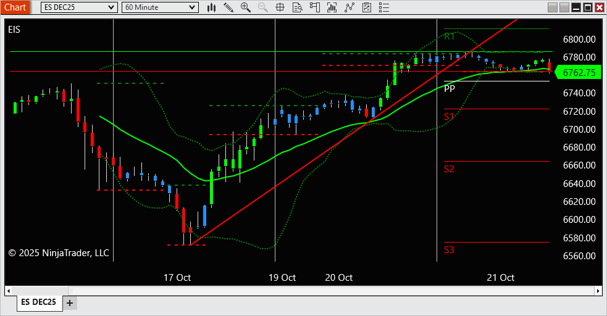Open the chart properties list icon

(x=384, y=7)
